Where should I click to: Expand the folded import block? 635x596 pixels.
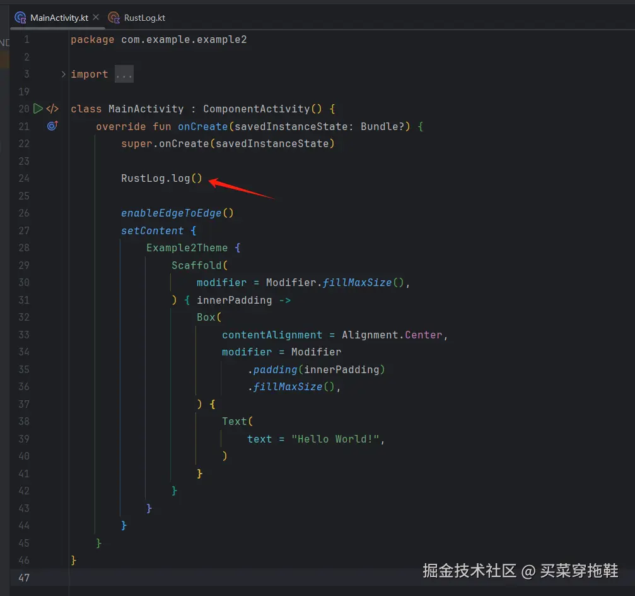tap(64, 74)
